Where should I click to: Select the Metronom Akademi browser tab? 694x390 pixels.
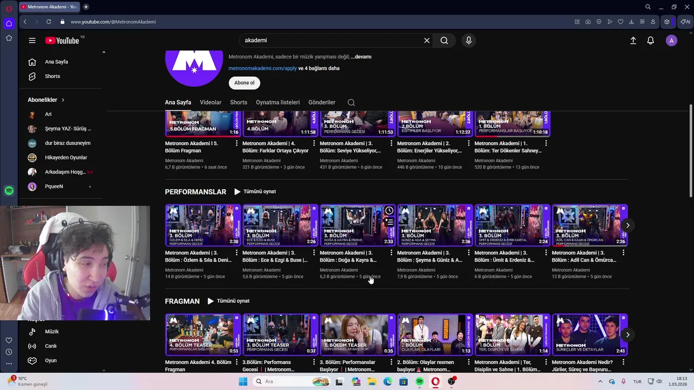point(49,7)
